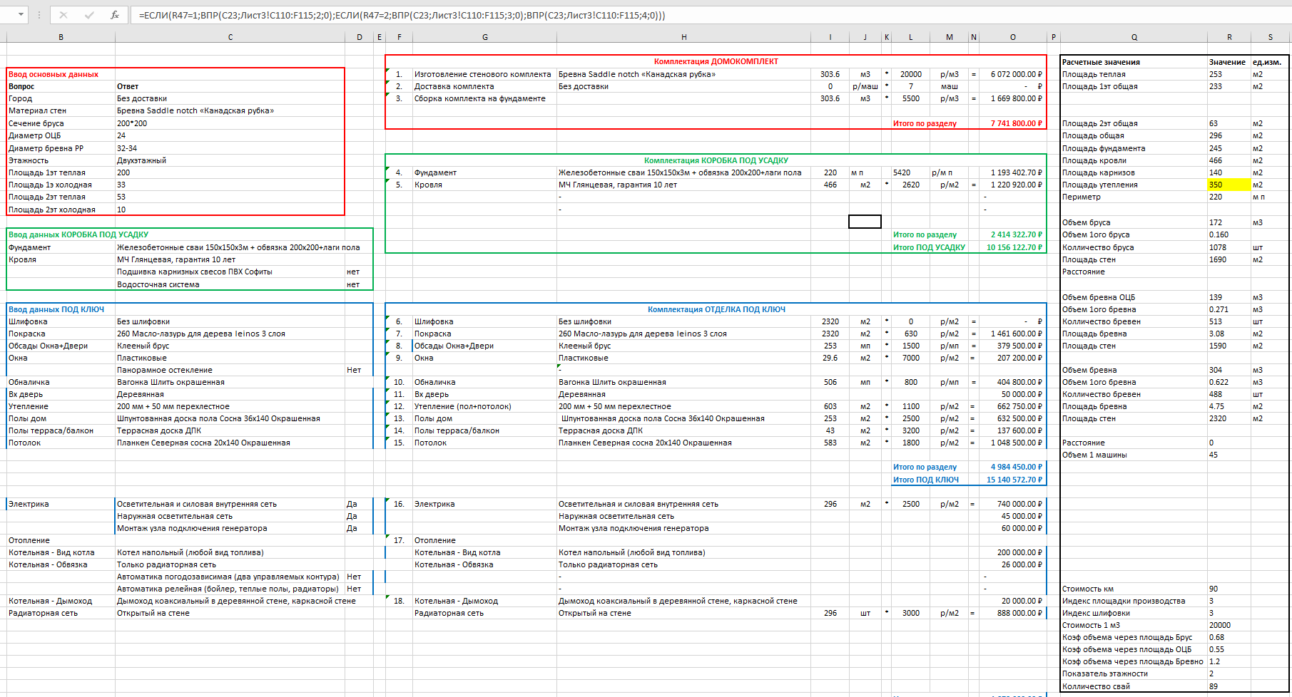This screenshot has width=1292, height=697.
Task: Expand the Name Box dropdown arrow
Action: [21, 14]
